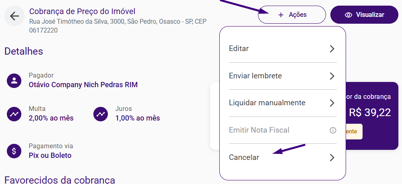The image size is (402, 184).
Task: Choose Enviar lembrete menu option
Action: [x=282, y=76]
